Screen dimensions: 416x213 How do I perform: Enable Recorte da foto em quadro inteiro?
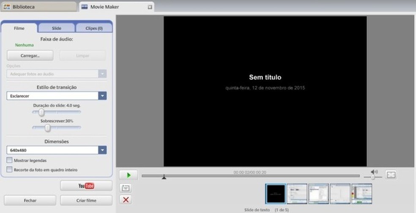10,169
